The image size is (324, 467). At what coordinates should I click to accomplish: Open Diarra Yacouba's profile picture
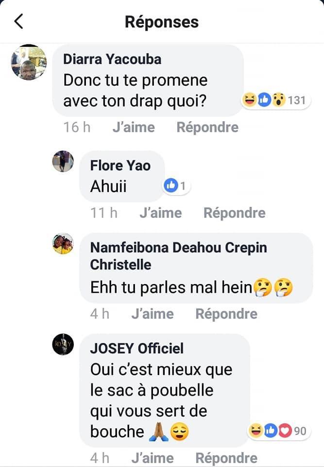(29, 63)
